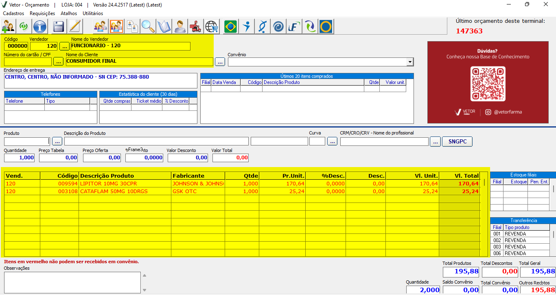
Task: Click the last budget number 147363
Action: pyautogui.click(x=469, y=31)
